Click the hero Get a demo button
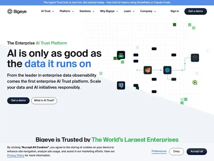 click(x=18, y=101)
